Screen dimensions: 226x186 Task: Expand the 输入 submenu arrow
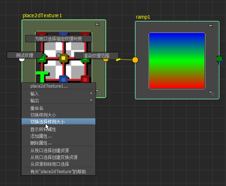(x=91, y=93)
